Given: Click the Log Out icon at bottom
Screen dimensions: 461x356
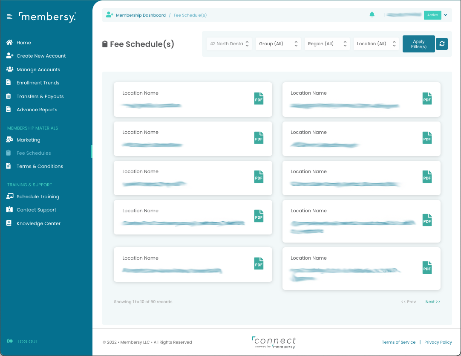Looking at the screenshot, I should coord(10,341).
